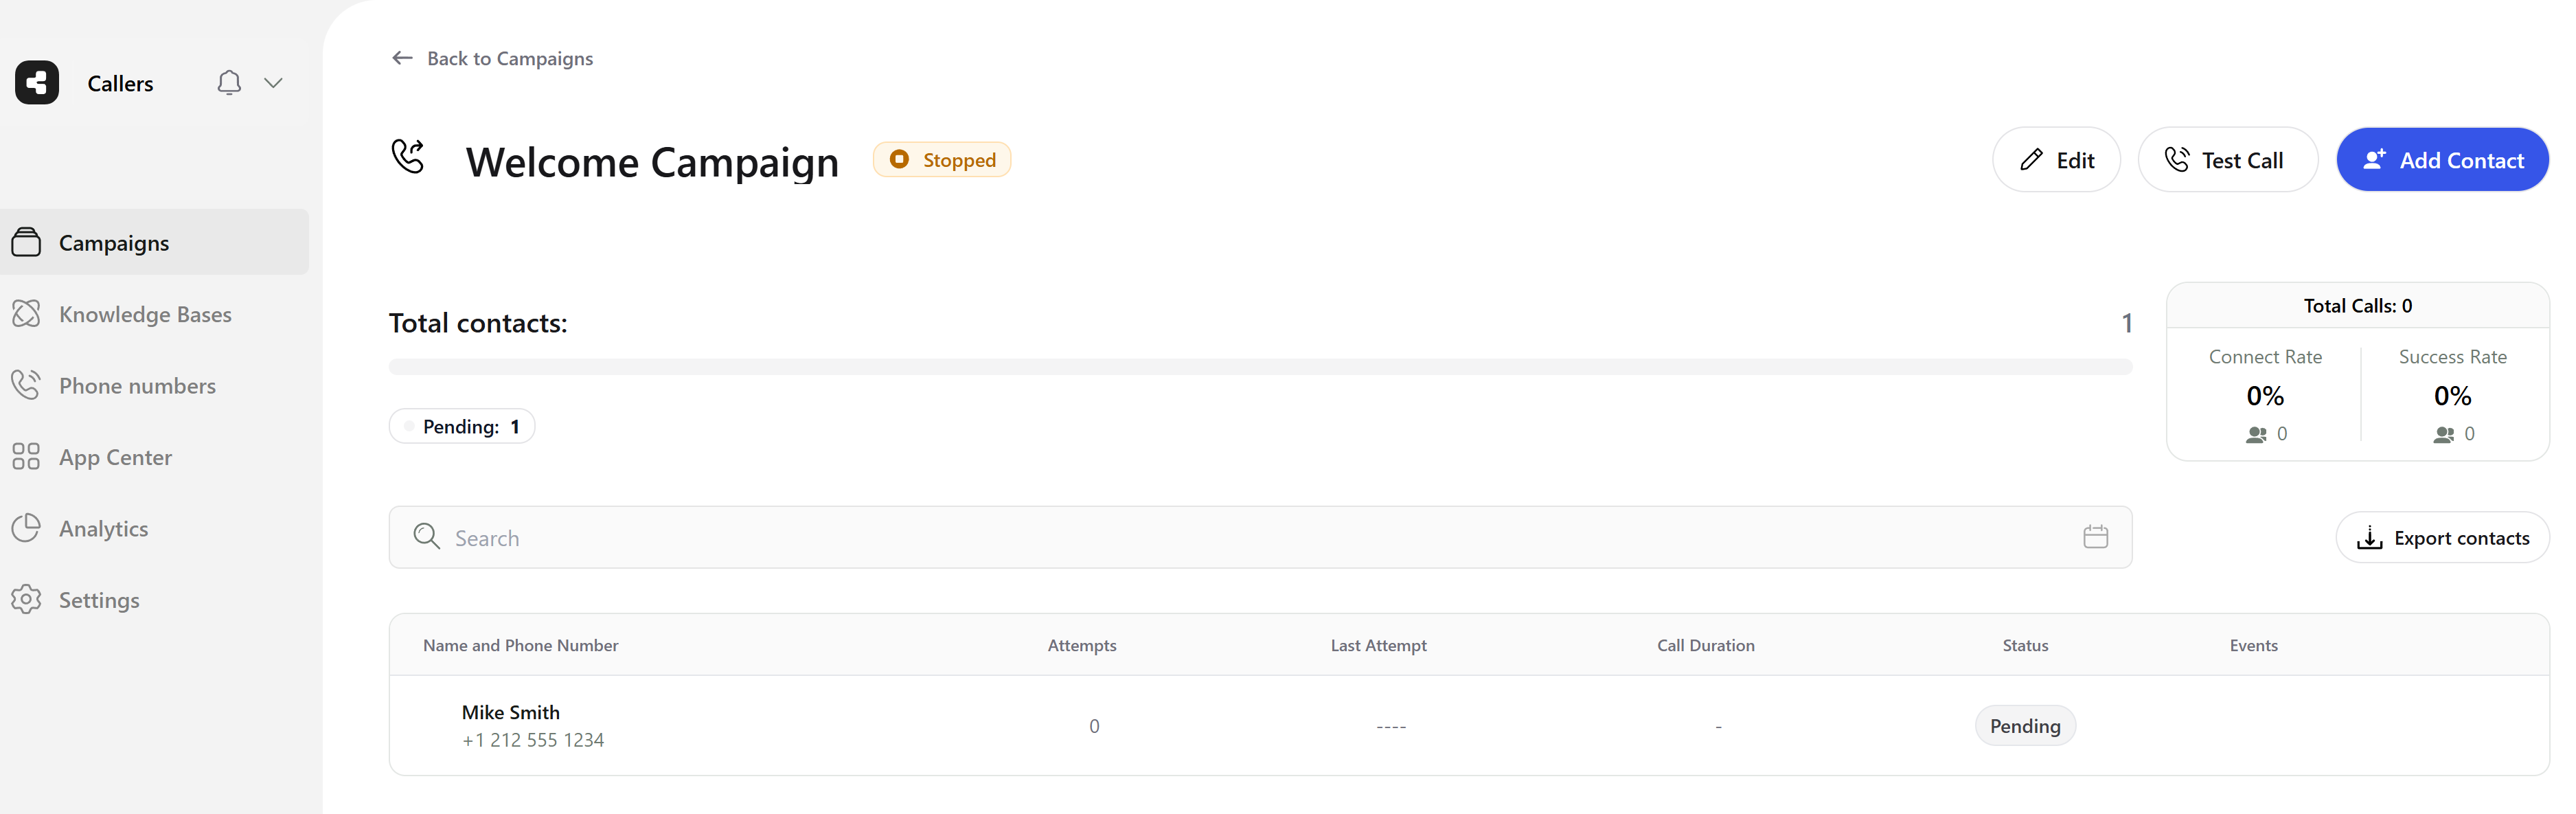This screenshot has width=2576, height=814.
Task: Open Settings from sidebar
Action: [99, 600]
